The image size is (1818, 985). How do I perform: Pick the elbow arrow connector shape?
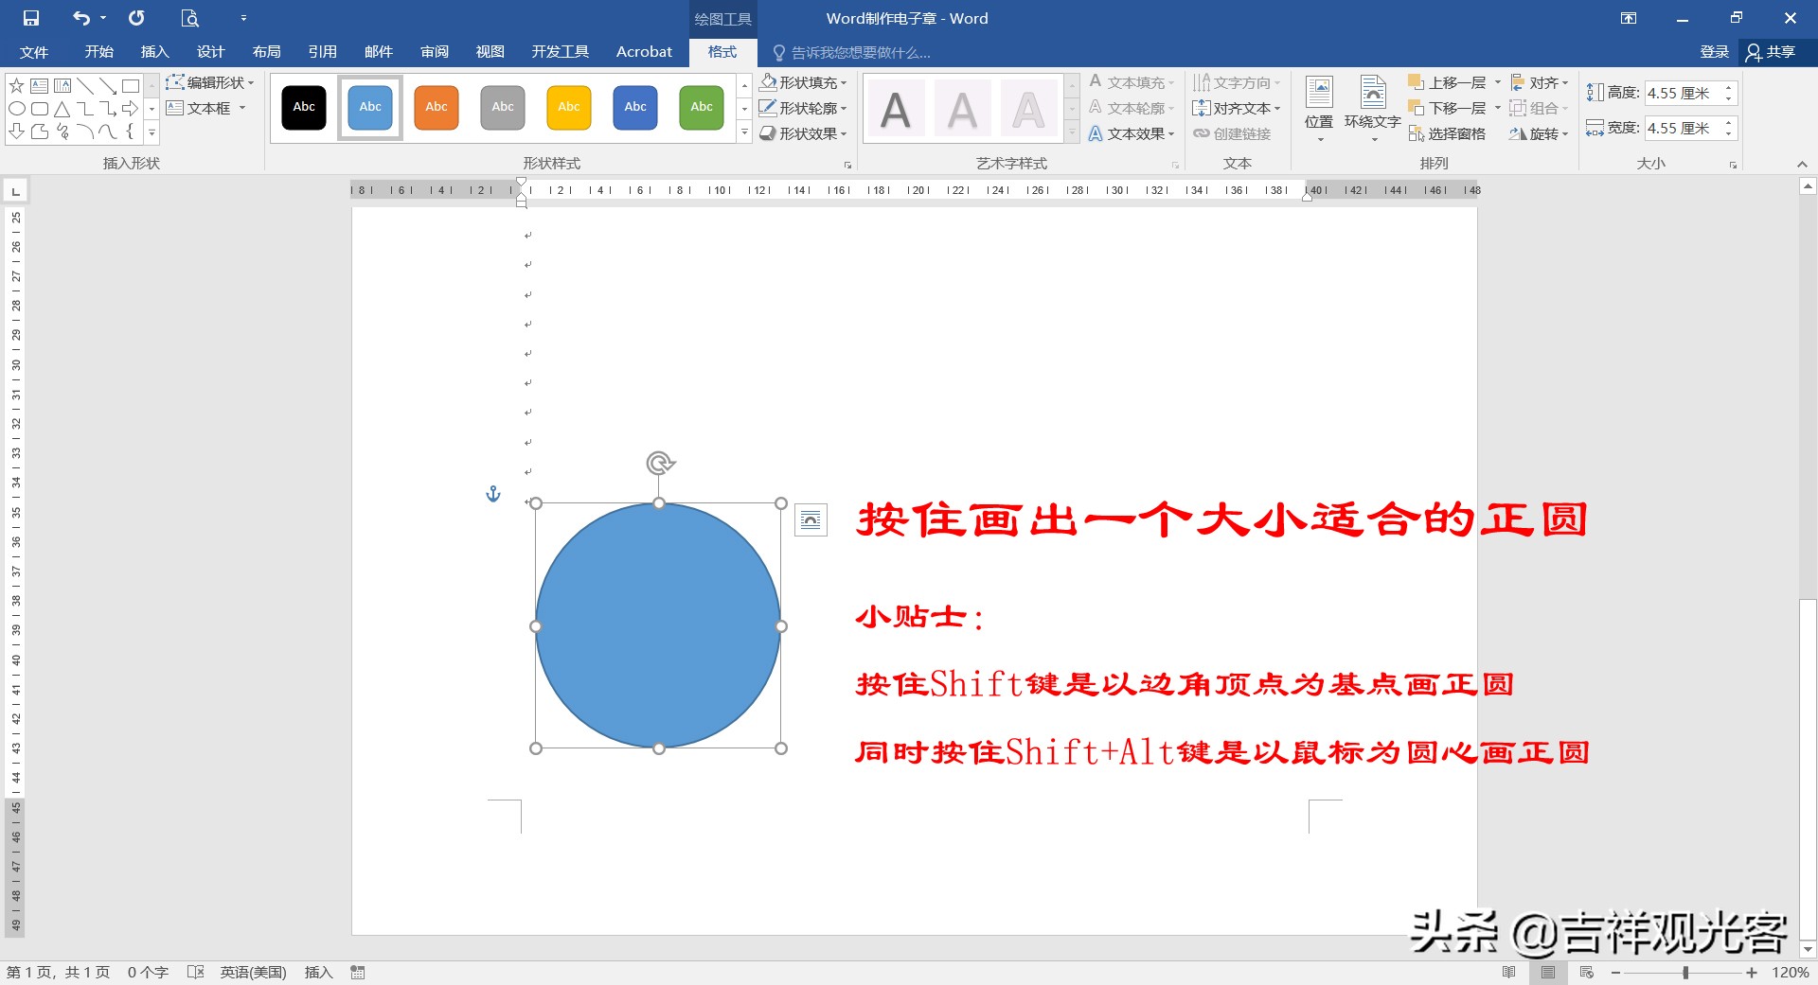(108, 109)
